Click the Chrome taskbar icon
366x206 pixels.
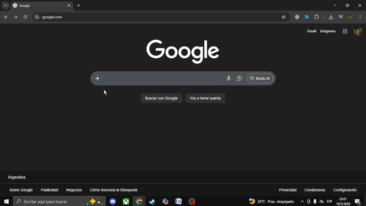tap(139, 201)
